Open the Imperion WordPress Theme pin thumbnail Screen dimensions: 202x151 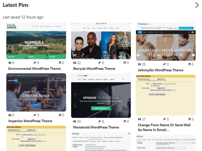pos(36,92)
